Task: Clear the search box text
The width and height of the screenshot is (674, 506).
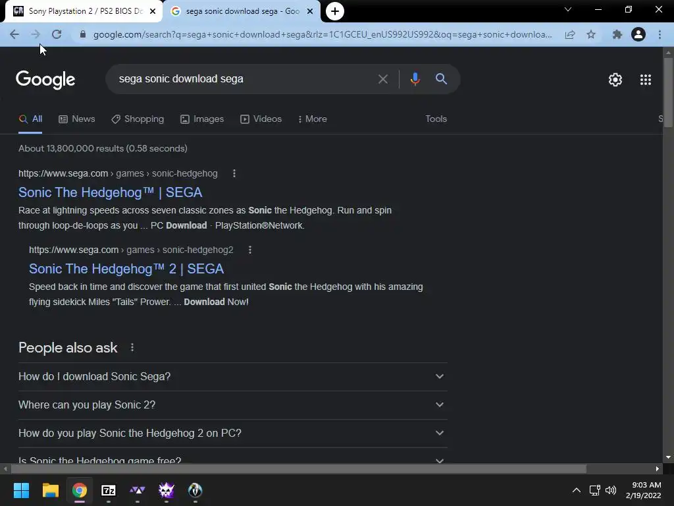Action: point(382,79)
